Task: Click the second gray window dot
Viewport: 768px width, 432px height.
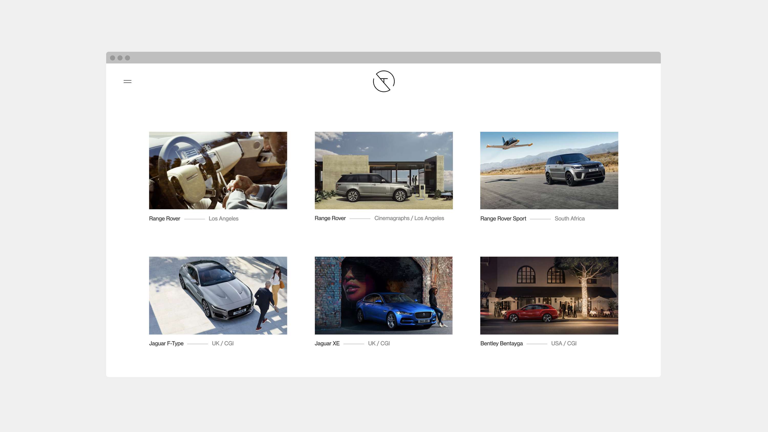Action: [x=120, y=58]
